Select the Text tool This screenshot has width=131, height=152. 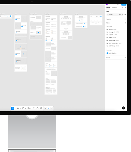(34, 108)
